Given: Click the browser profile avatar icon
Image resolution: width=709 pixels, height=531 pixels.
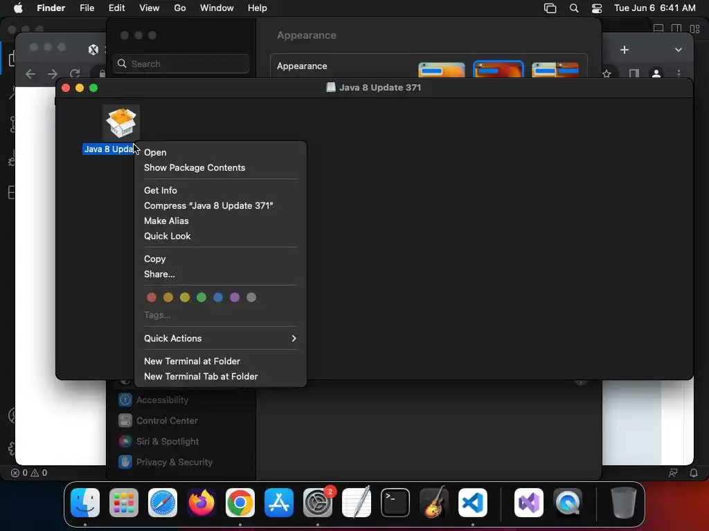Looking at the screenshot, I should pos(656,73).
